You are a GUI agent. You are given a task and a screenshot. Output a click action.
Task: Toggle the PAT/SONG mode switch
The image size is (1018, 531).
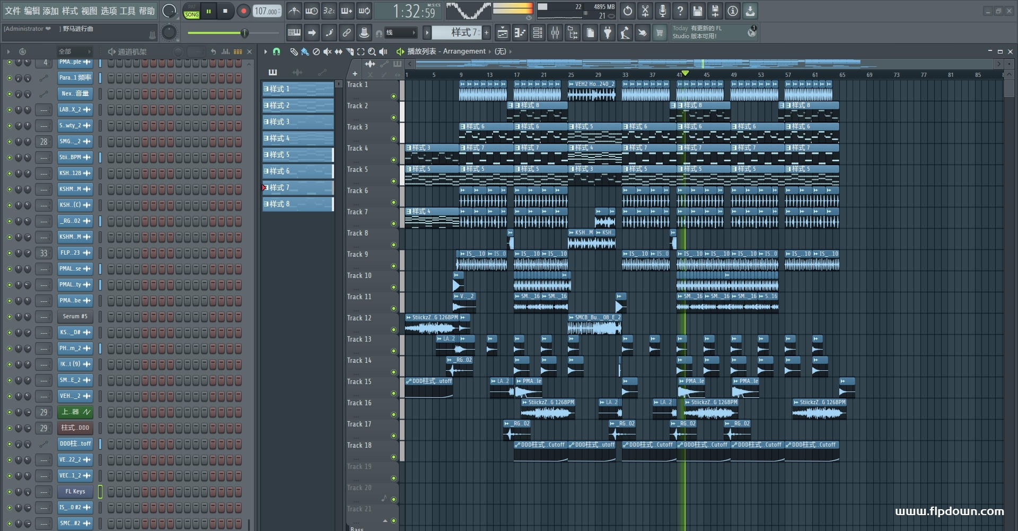coord(191,11)
